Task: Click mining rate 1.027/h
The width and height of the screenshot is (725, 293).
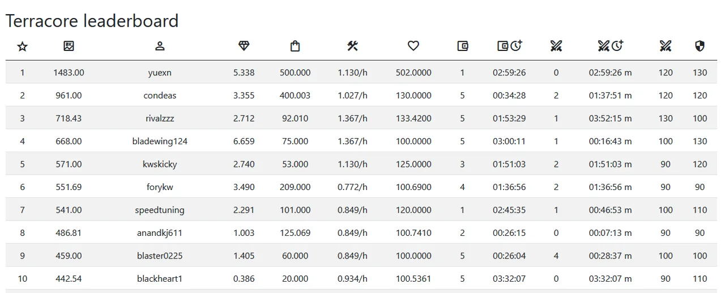Action: pos(352,96)
